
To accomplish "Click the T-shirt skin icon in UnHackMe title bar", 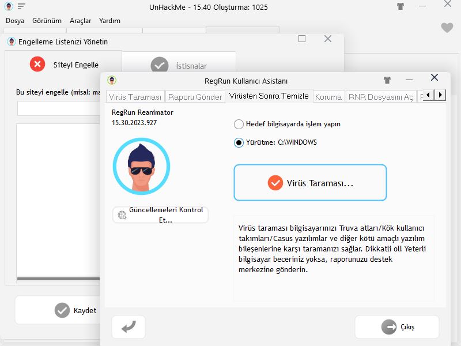I will click(400, 6).
